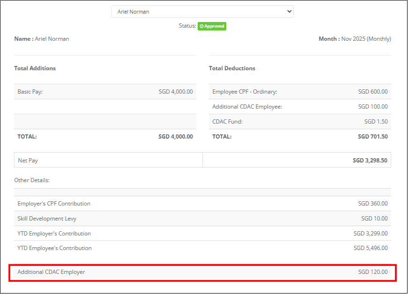Click the CDAC Fund label
The image size is (408, 294).
pos(227,122)
